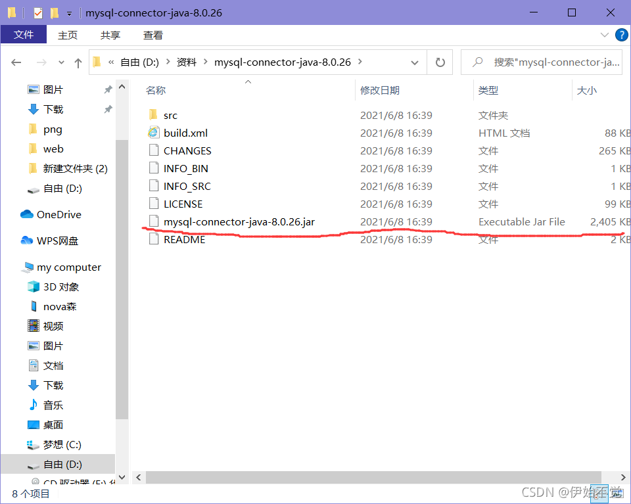This screenshot has height=504, width=631.
Task: Click the Back arrow button
Action: coord(16,62)
